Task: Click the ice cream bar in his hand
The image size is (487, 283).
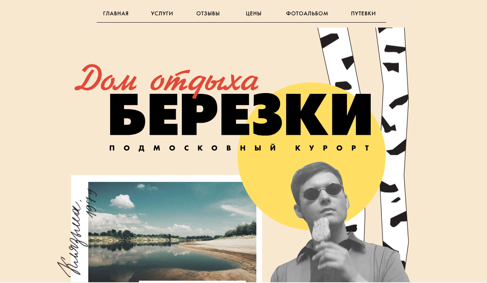Action: point(321,230)
